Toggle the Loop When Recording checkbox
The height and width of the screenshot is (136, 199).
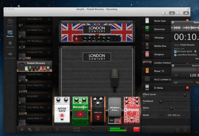point(176,55)
